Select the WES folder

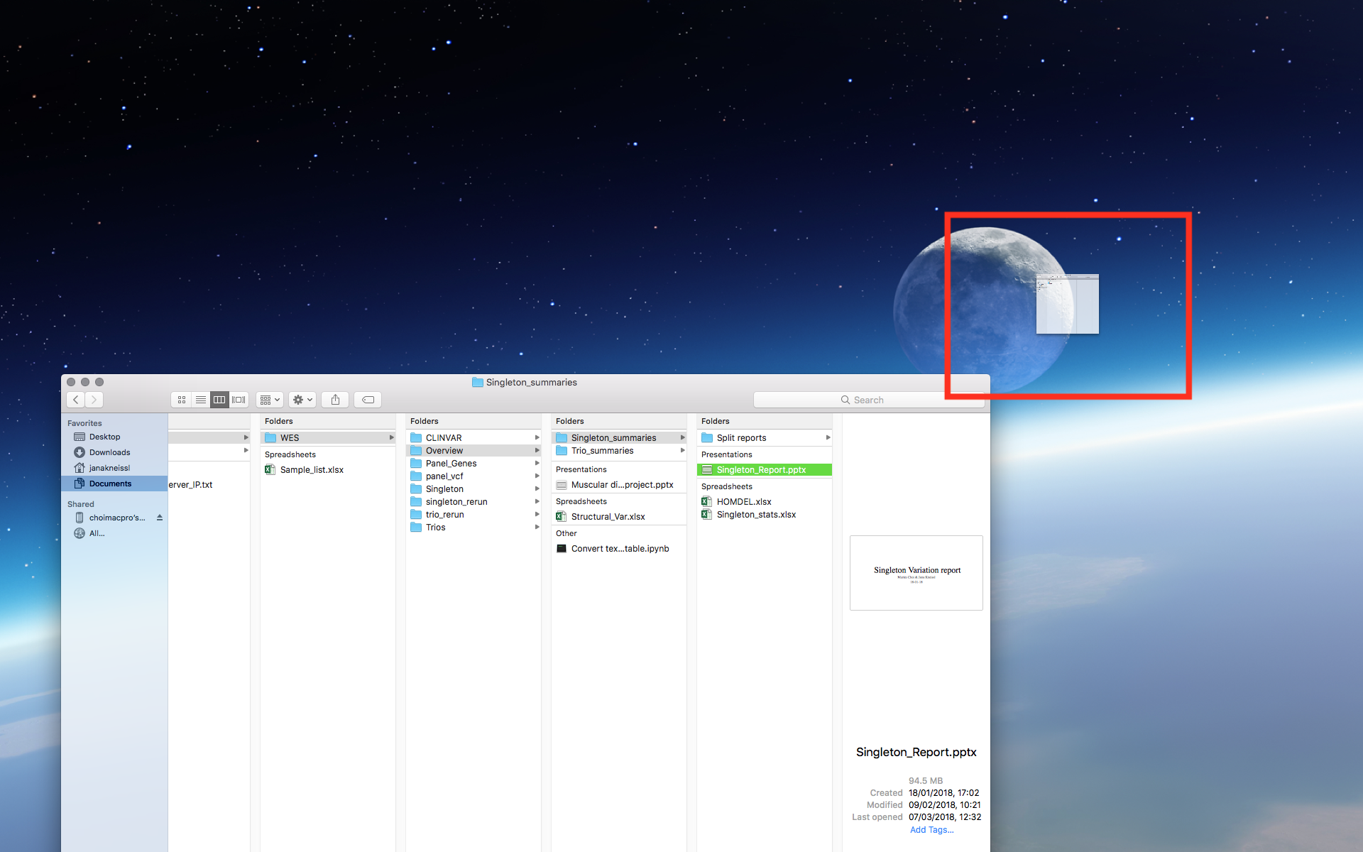pyautogui.click(x=327, y=437)
